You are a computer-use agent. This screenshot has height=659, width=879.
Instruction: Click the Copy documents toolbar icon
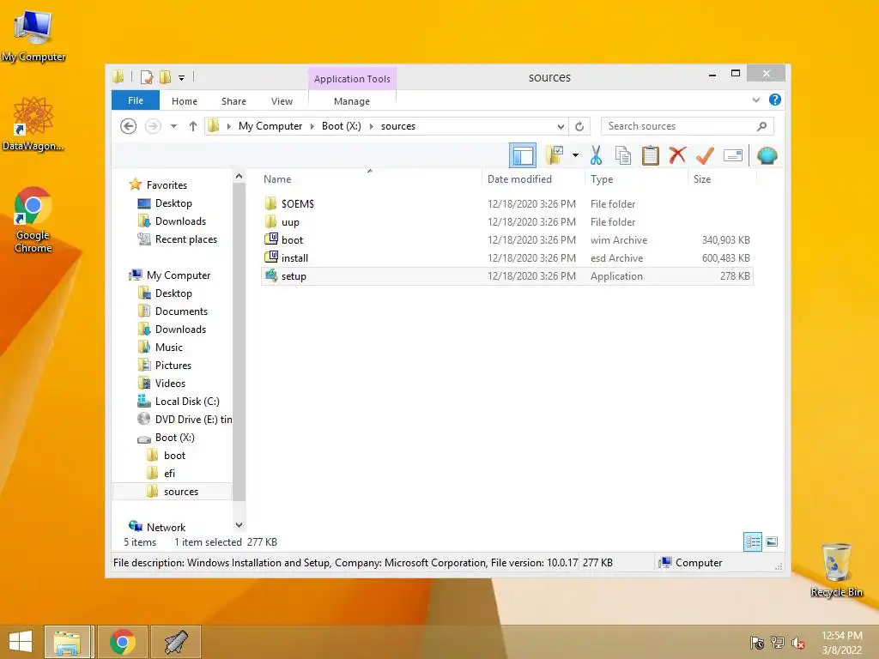pos(623,155)
